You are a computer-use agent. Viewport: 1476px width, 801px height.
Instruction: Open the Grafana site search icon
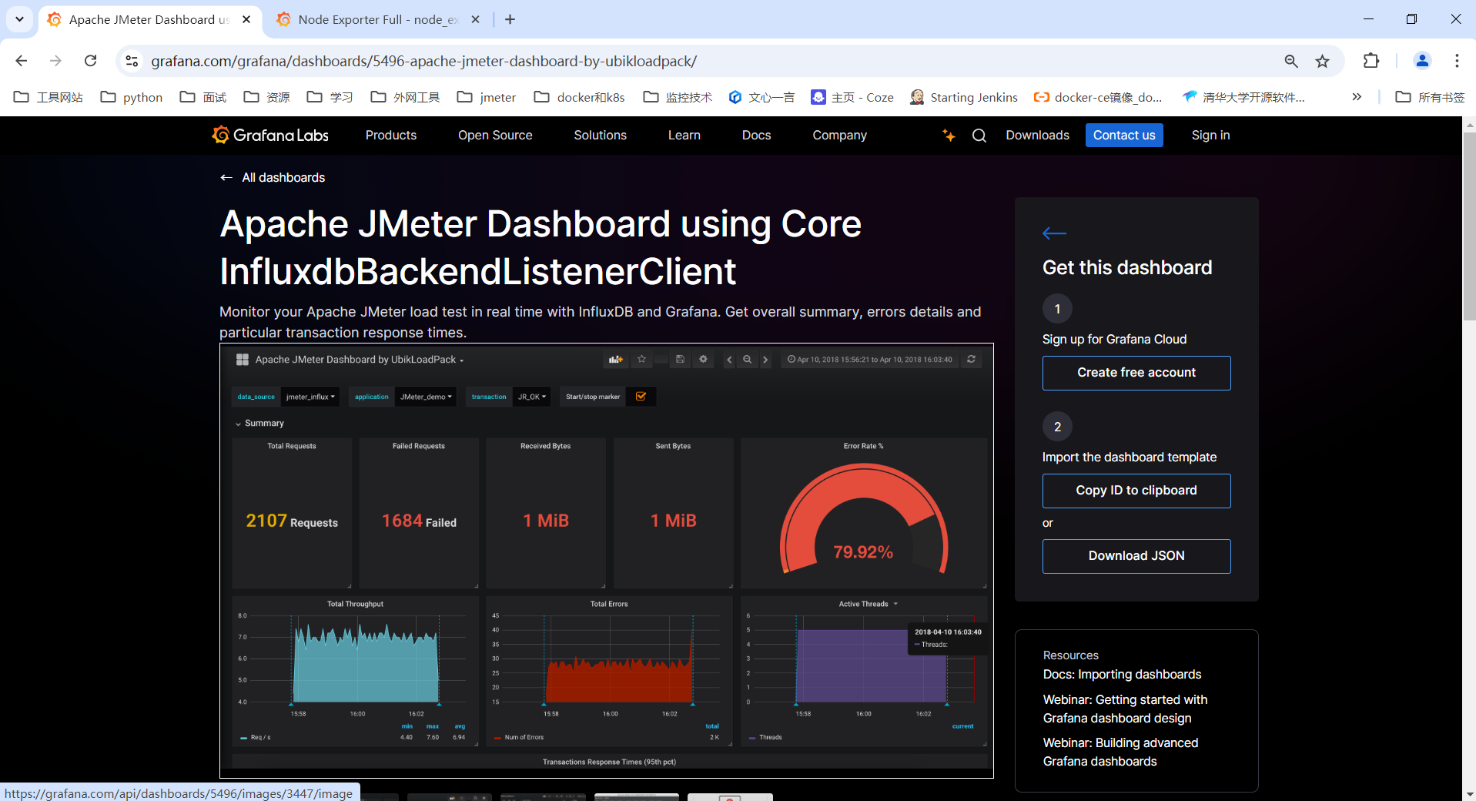click(x=979, y=136)
